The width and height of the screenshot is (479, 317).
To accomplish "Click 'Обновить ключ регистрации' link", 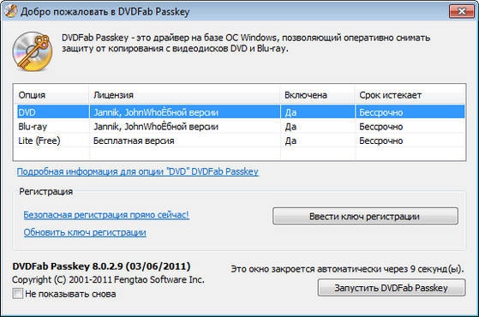I will coord(85,232).
